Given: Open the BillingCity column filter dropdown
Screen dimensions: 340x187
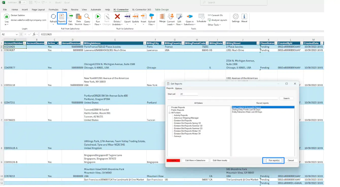Looking at the screenshot, I should click(x=162, y=43).
